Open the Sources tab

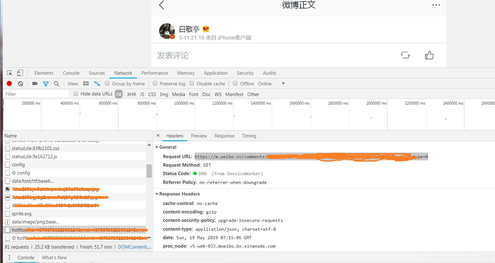click(97, 73)
